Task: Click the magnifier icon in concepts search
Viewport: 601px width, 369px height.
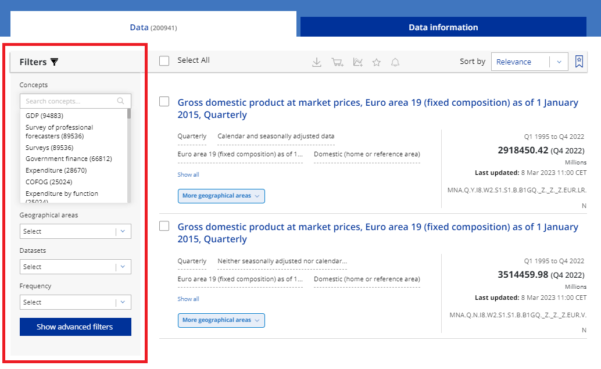Action: [121, 101]
